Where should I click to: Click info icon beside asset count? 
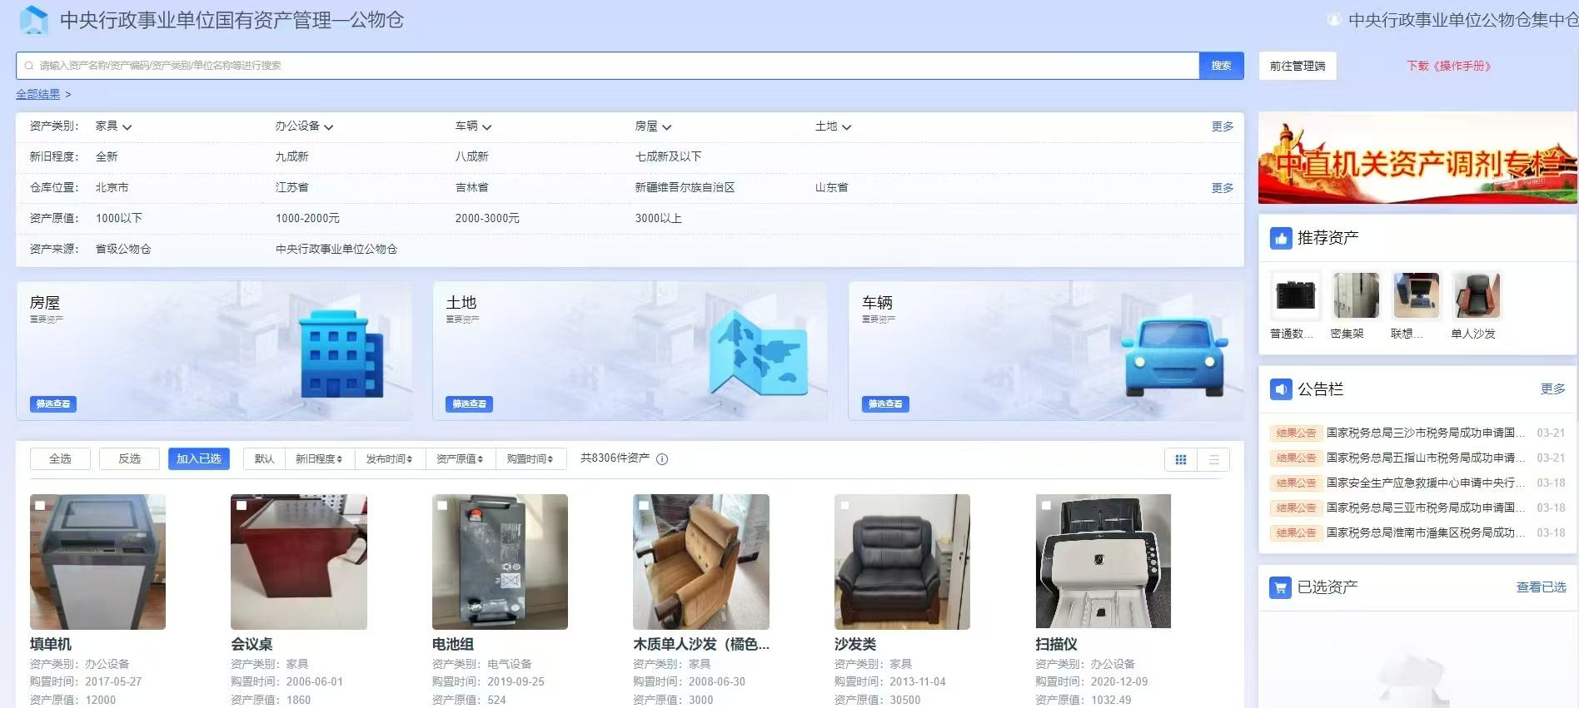662,459
